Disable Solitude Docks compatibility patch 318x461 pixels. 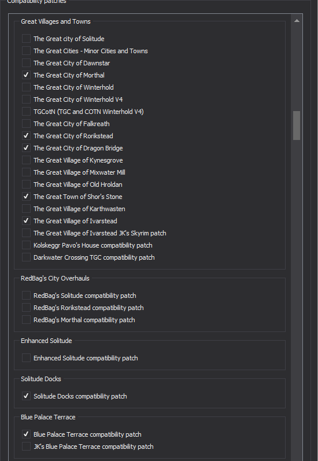click(x=26, y=396)
